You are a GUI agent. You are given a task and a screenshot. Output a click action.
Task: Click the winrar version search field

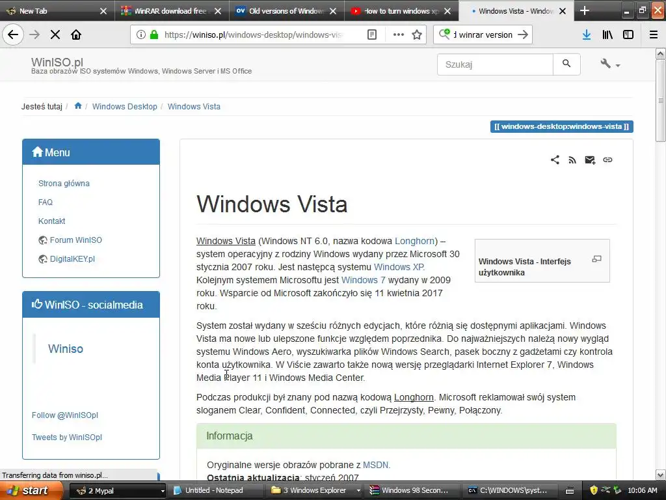tap(483, 35)
